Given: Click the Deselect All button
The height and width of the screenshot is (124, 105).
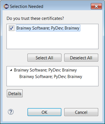Looking at the screenshot, I should coord(81,58).
